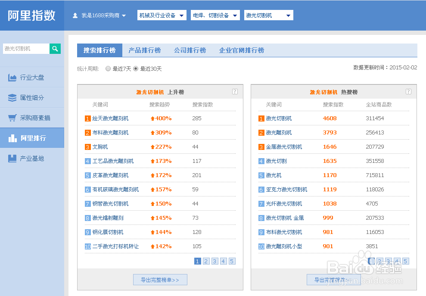Select the 最近30天 radio button

coord(136,69)
